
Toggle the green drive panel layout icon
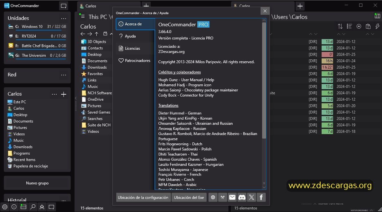[x=23, y=207]
